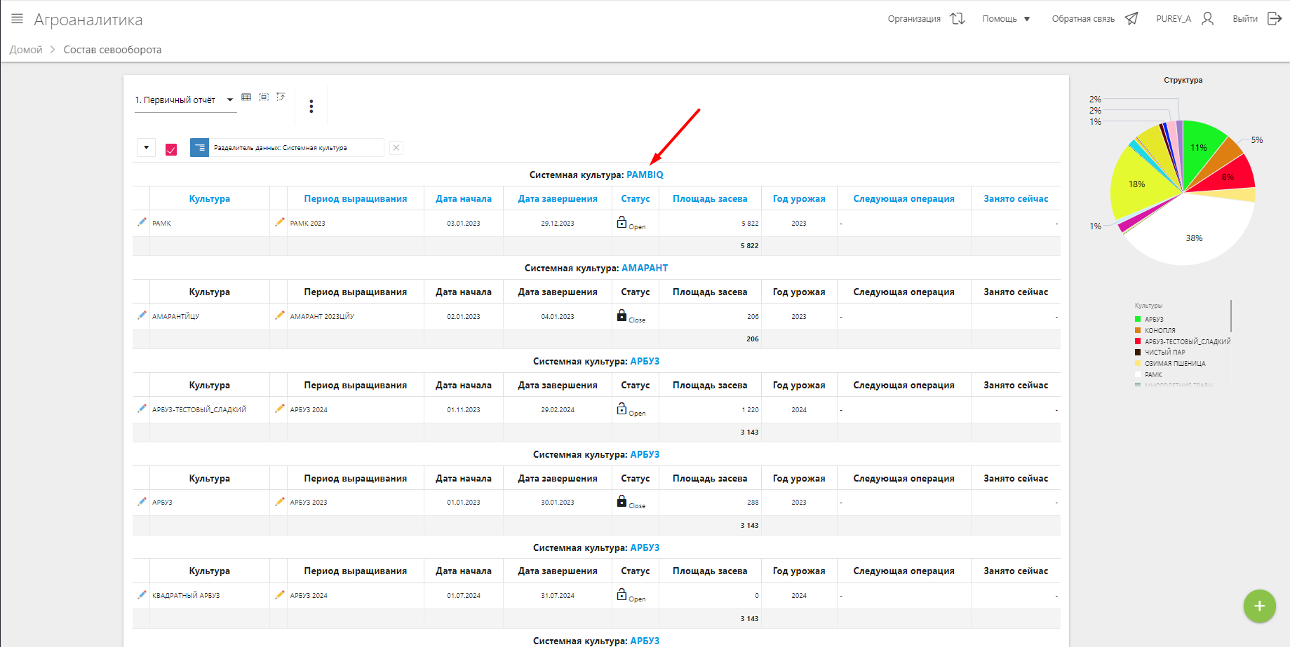The image size is (1290, 647).
Task: Click the table view icon next to report selector
Action: (246, 97)
